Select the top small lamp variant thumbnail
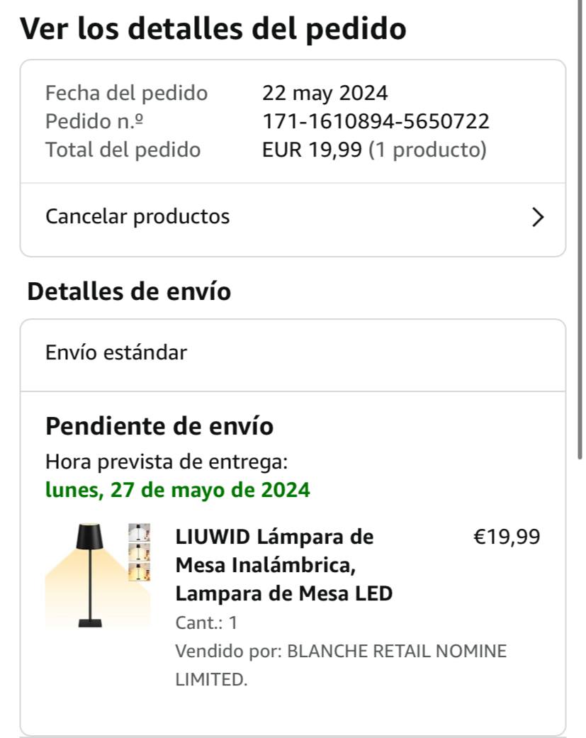The width and height of the screenshot is (586, 738). tap(139, 533)
